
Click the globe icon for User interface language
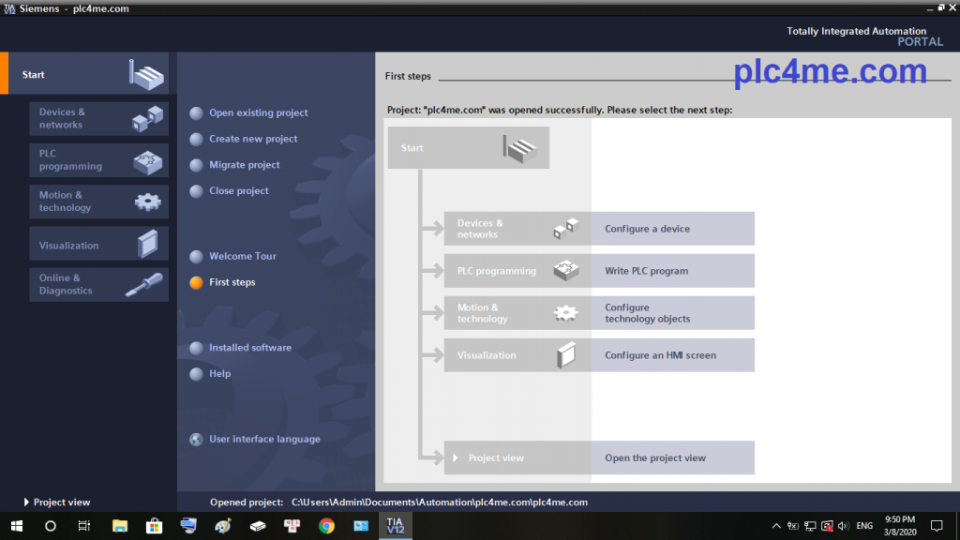196,439
